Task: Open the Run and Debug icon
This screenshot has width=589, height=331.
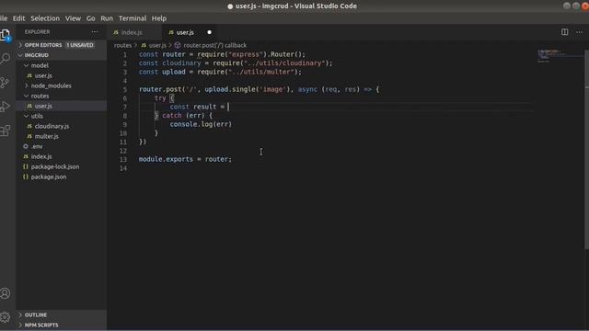Action: coord(5,107)
